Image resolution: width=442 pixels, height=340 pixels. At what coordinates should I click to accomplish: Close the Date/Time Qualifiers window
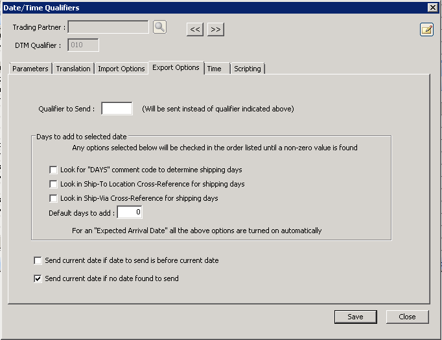(x=432, y=7)
